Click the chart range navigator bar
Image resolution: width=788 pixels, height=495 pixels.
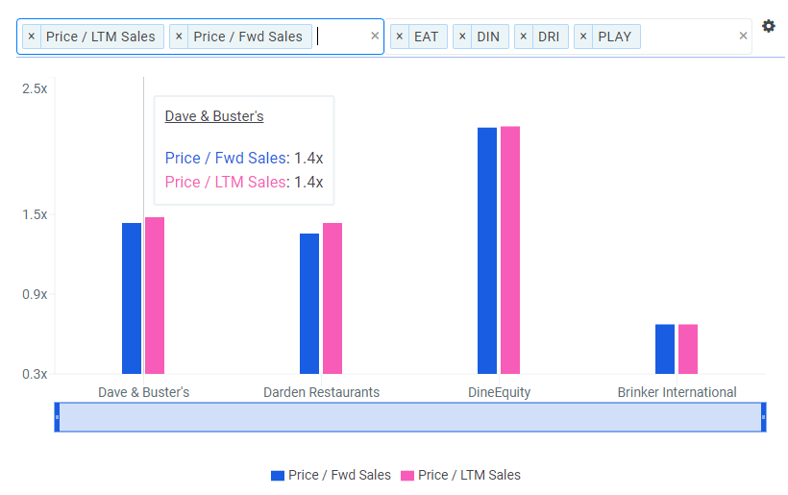pos(410,417)
